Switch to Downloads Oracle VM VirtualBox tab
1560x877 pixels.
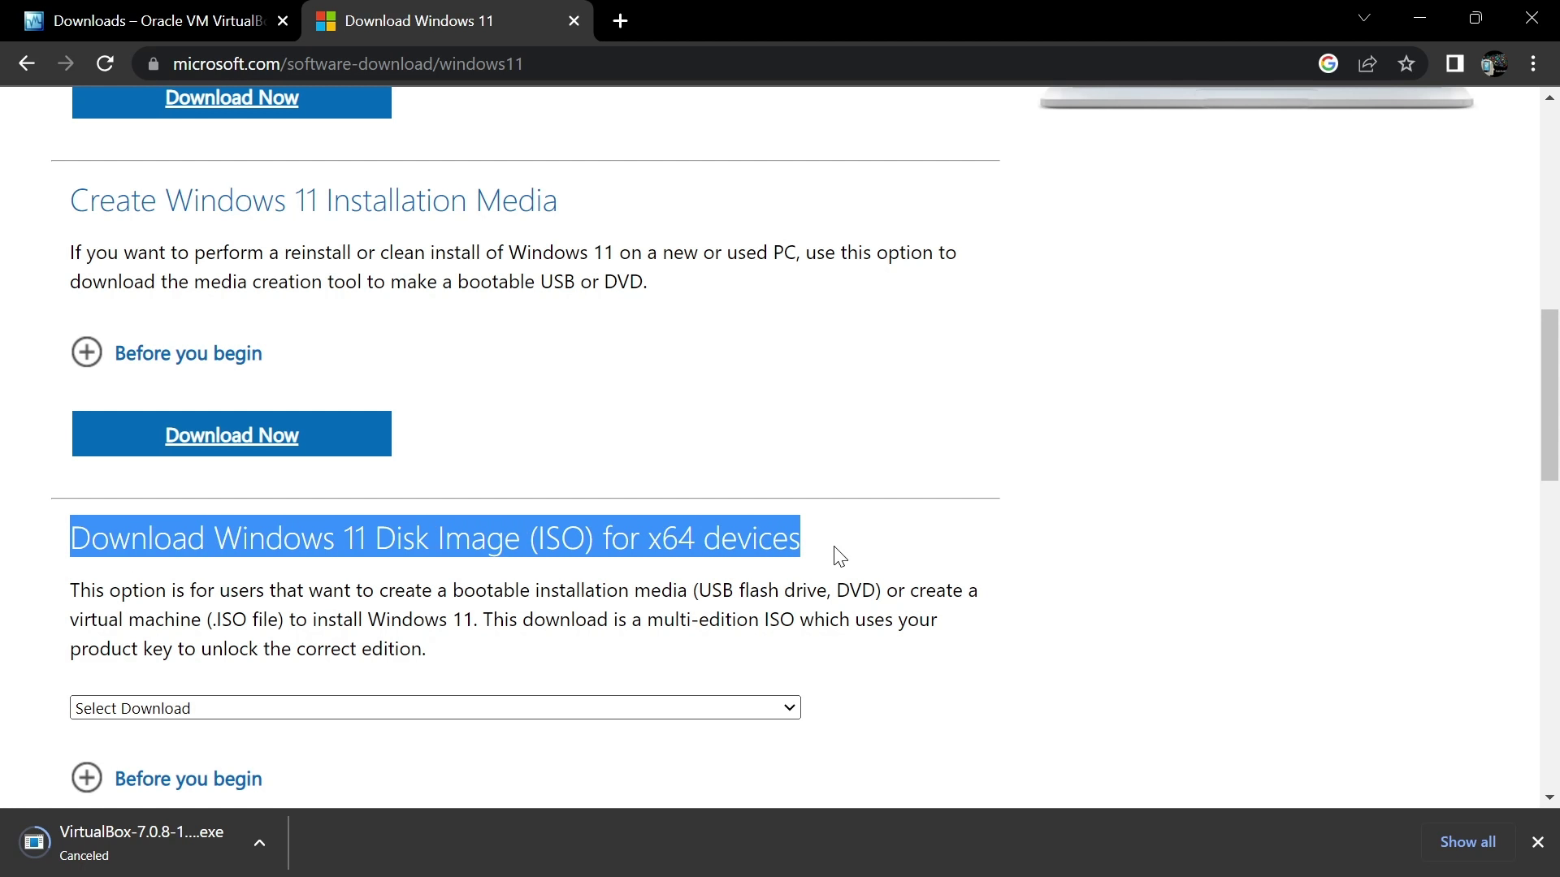(x=150, y=21)
